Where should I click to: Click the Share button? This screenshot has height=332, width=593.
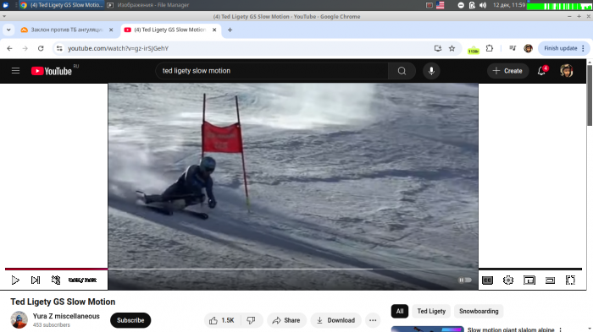coord(286,320)
